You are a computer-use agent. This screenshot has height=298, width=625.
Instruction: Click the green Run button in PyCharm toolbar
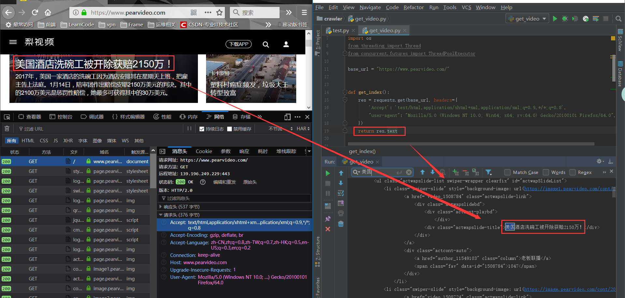coord(555,19)
